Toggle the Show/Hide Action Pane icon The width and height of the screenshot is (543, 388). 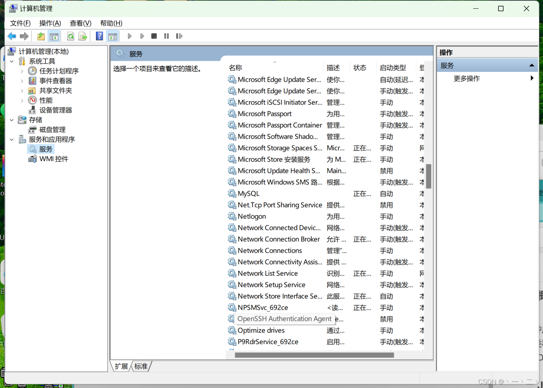click(x=113, y=36)
